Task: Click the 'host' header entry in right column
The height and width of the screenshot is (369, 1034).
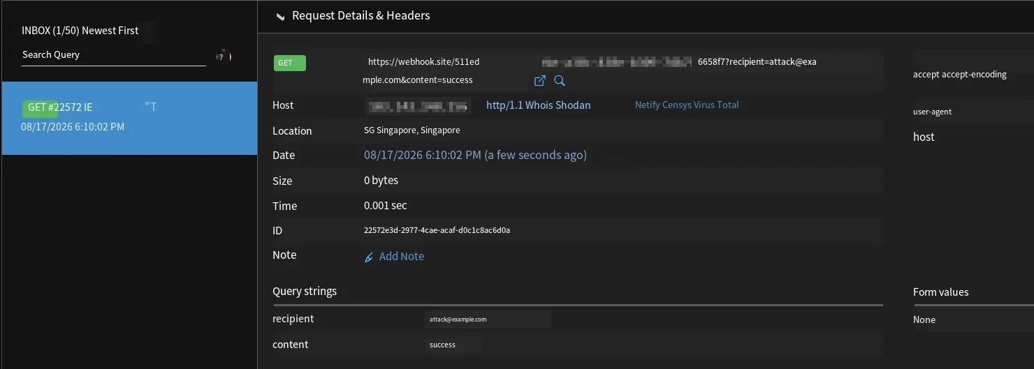Action: pos(924,137)
